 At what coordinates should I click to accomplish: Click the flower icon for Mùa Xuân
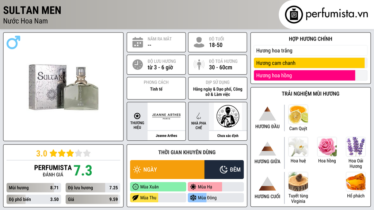tap(136, 187)
